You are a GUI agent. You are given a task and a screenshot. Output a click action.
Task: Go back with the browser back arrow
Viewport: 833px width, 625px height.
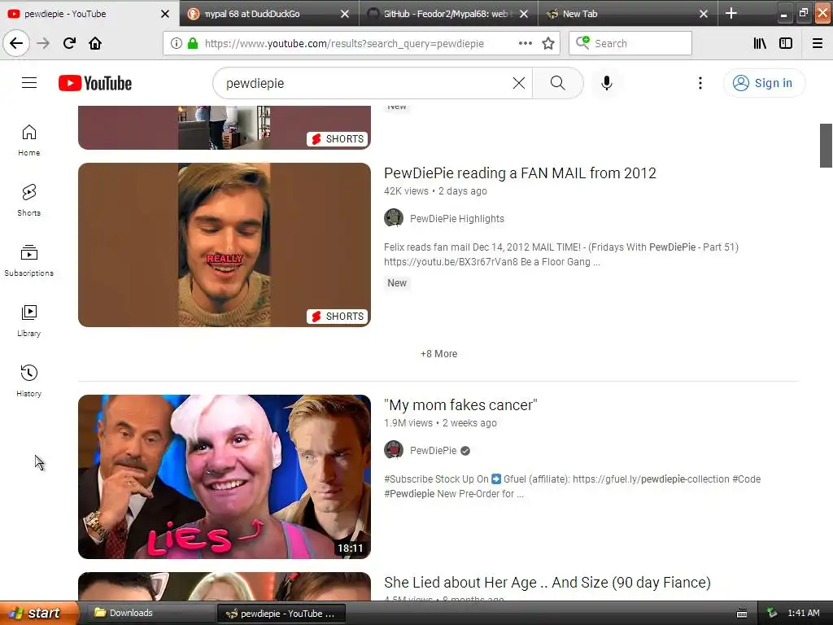pos(16,44)
